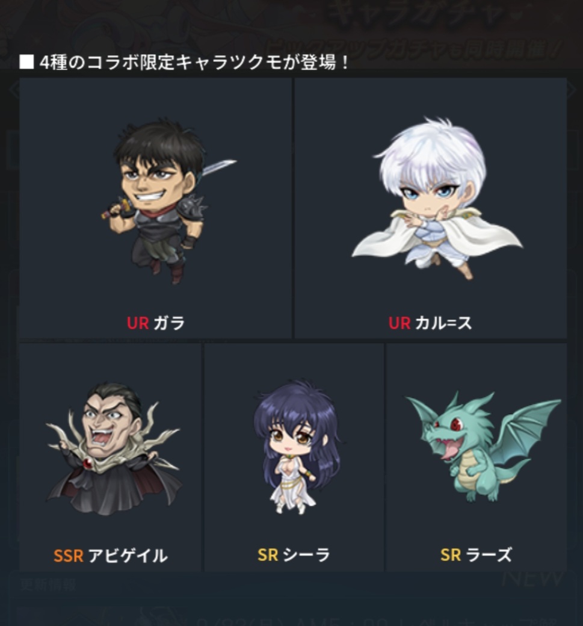Click the sword behind ガラ's shoulder
Screen dimensions: 583x626
point(217,167)
